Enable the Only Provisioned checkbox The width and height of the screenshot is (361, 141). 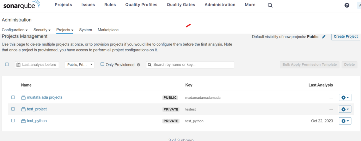point(102,64)
